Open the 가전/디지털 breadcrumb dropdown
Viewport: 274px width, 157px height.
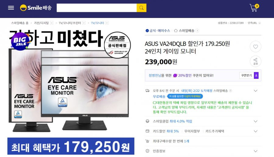tap(51, 23)
